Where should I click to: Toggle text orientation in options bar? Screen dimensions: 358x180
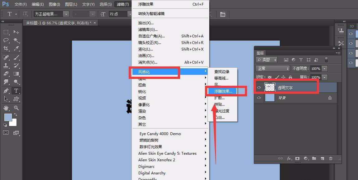coord(25,14)
